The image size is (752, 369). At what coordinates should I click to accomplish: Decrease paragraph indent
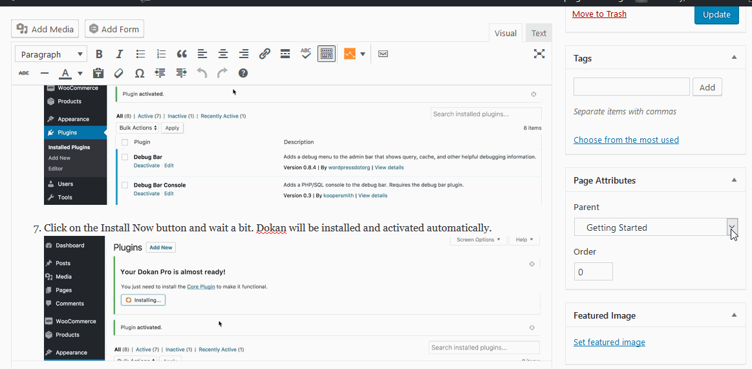(x=160, y=73)
